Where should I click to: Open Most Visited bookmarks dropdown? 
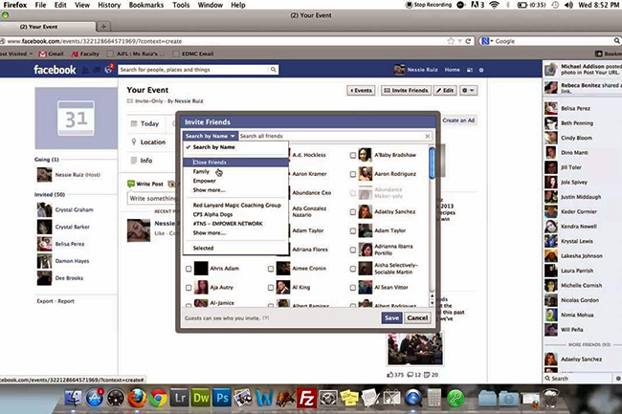point(16,54)
